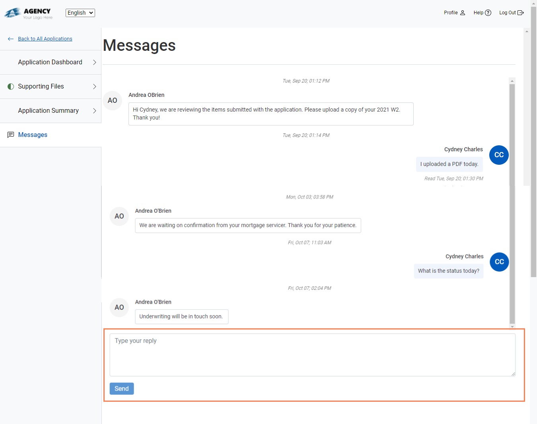Click Cydney Charles CC avatar by PDF message

click(x=499, y=155)
